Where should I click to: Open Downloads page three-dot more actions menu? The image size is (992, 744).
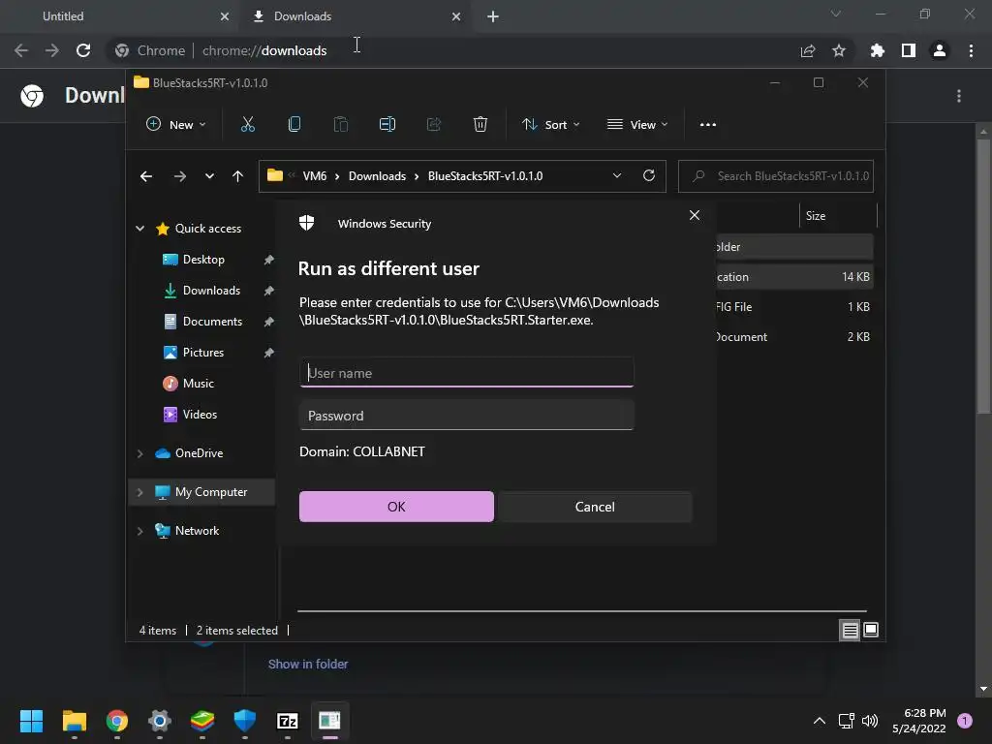pos(959,96)
